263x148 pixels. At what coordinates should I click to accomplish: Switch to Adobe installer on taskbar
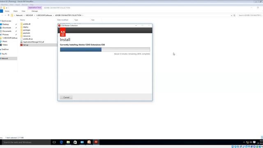pos(96,142)
